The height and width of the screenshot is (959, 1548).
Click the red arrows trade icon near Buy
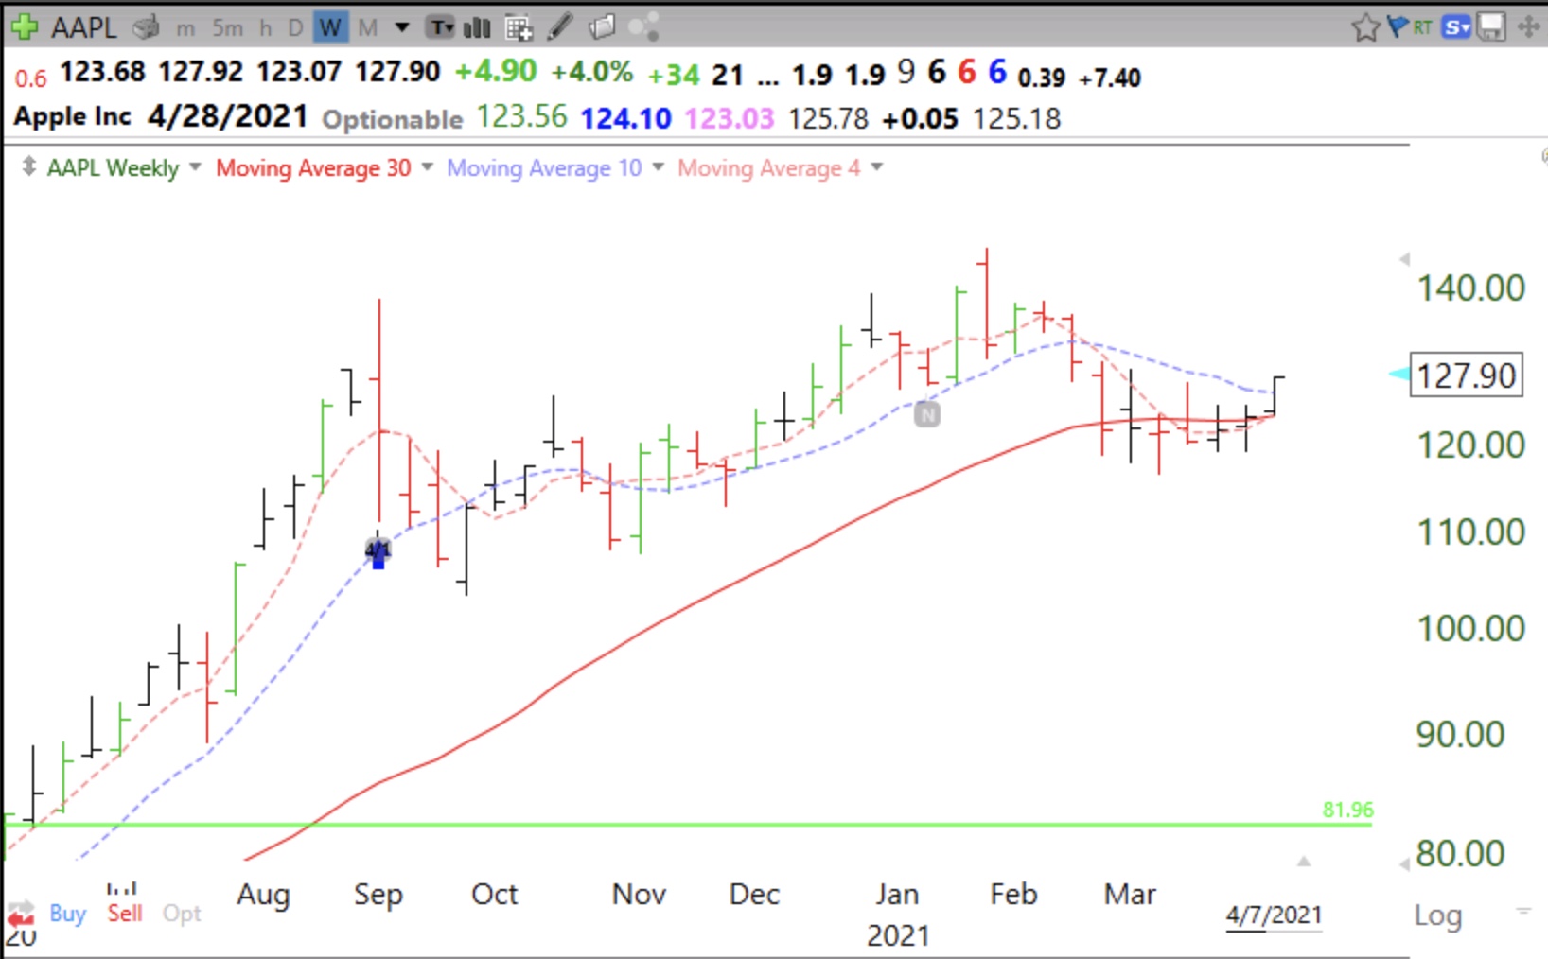(21, 915)
